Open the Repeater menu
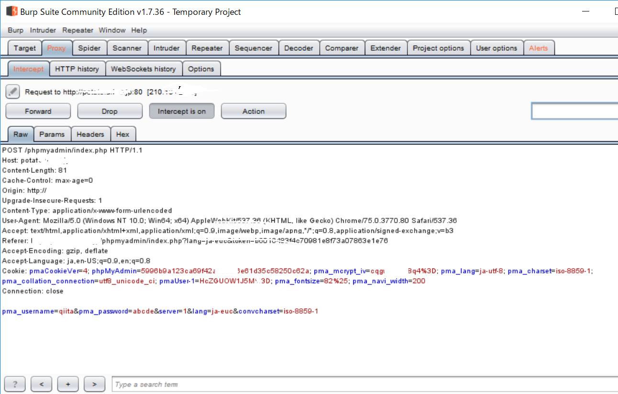618x394 pixels. coord(78,30)
